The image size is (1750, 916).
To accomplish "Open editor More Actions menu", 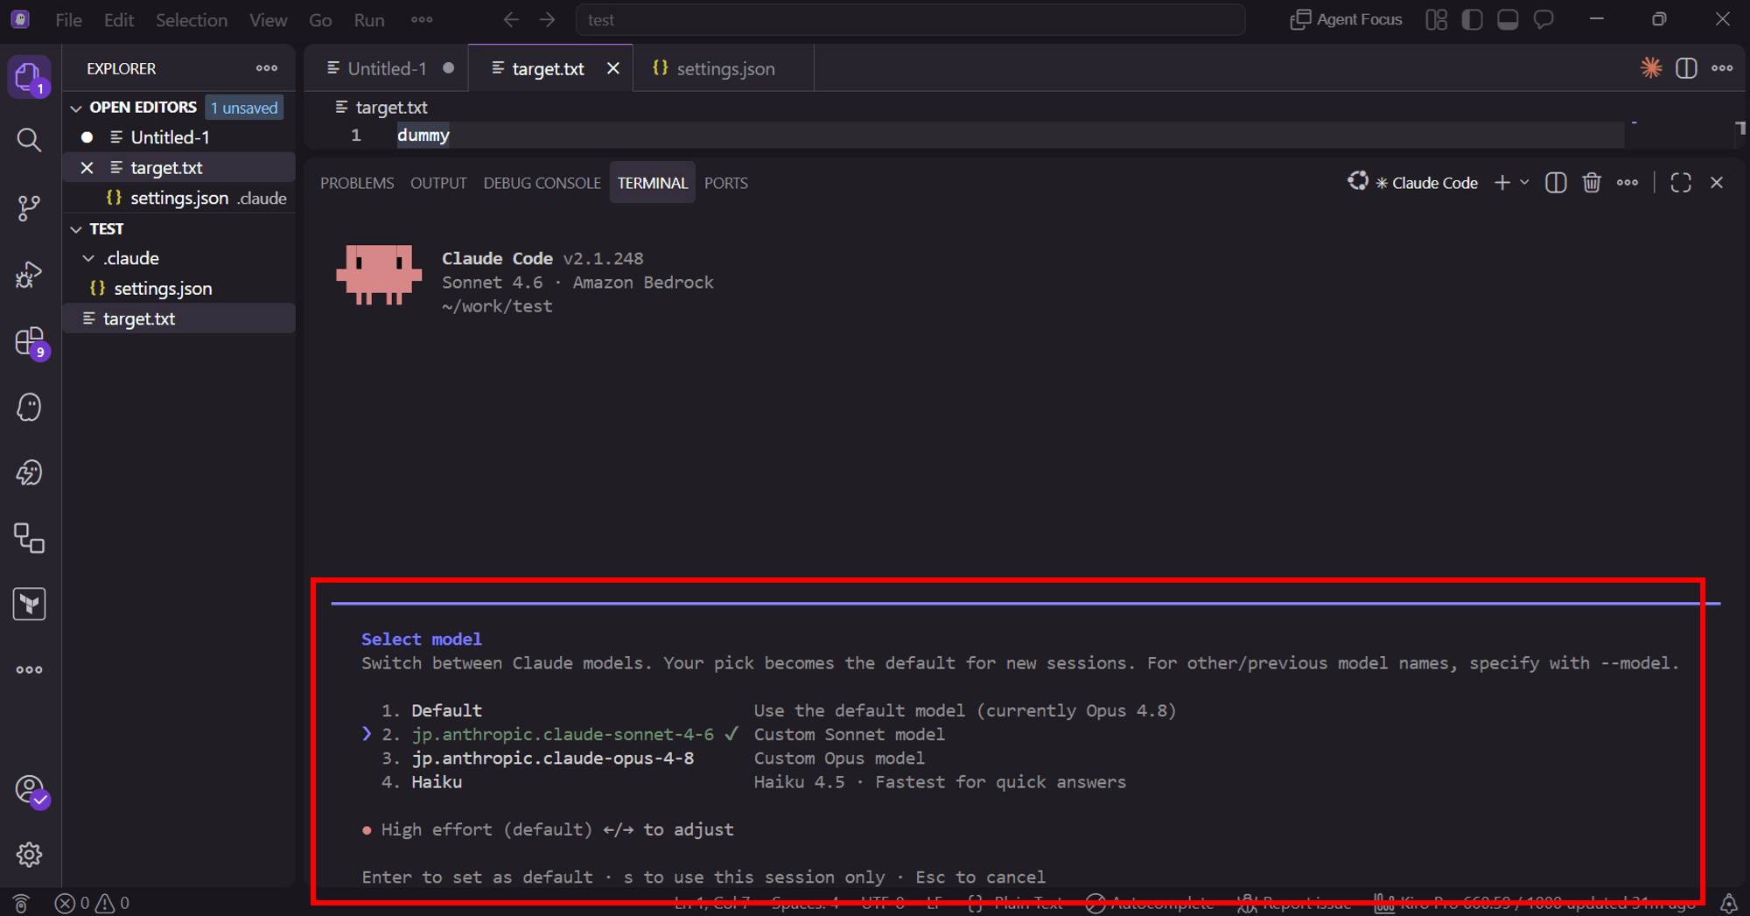I will point(1722,68).
